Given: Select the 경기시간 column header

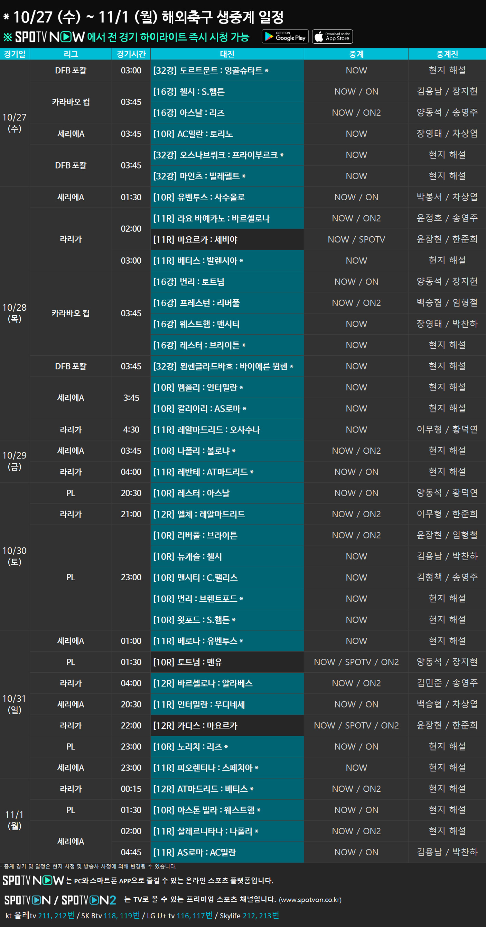Looking at the screenshot, I should click(x=131, y=54).
